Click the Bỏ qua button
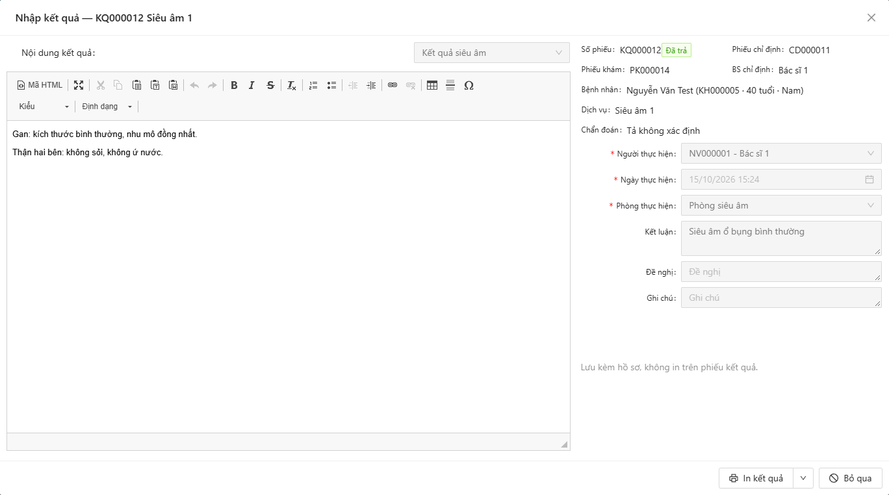 click(x=850, y=478)
